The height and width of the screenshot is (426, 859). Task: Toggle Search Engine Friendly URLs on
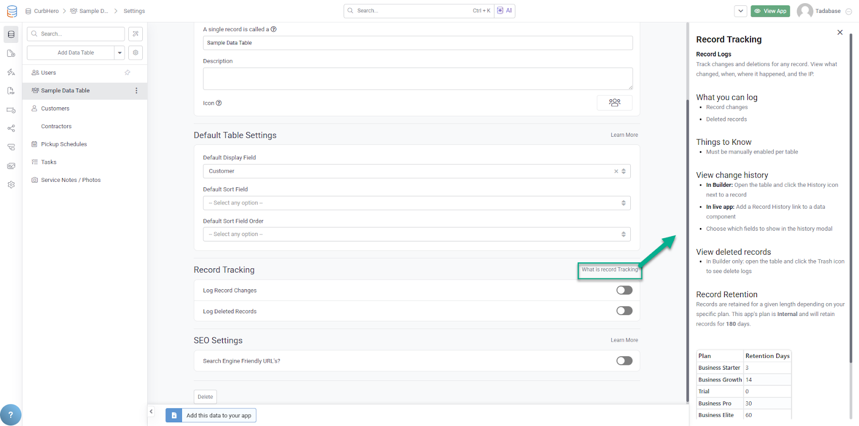(x=624, y=361)
